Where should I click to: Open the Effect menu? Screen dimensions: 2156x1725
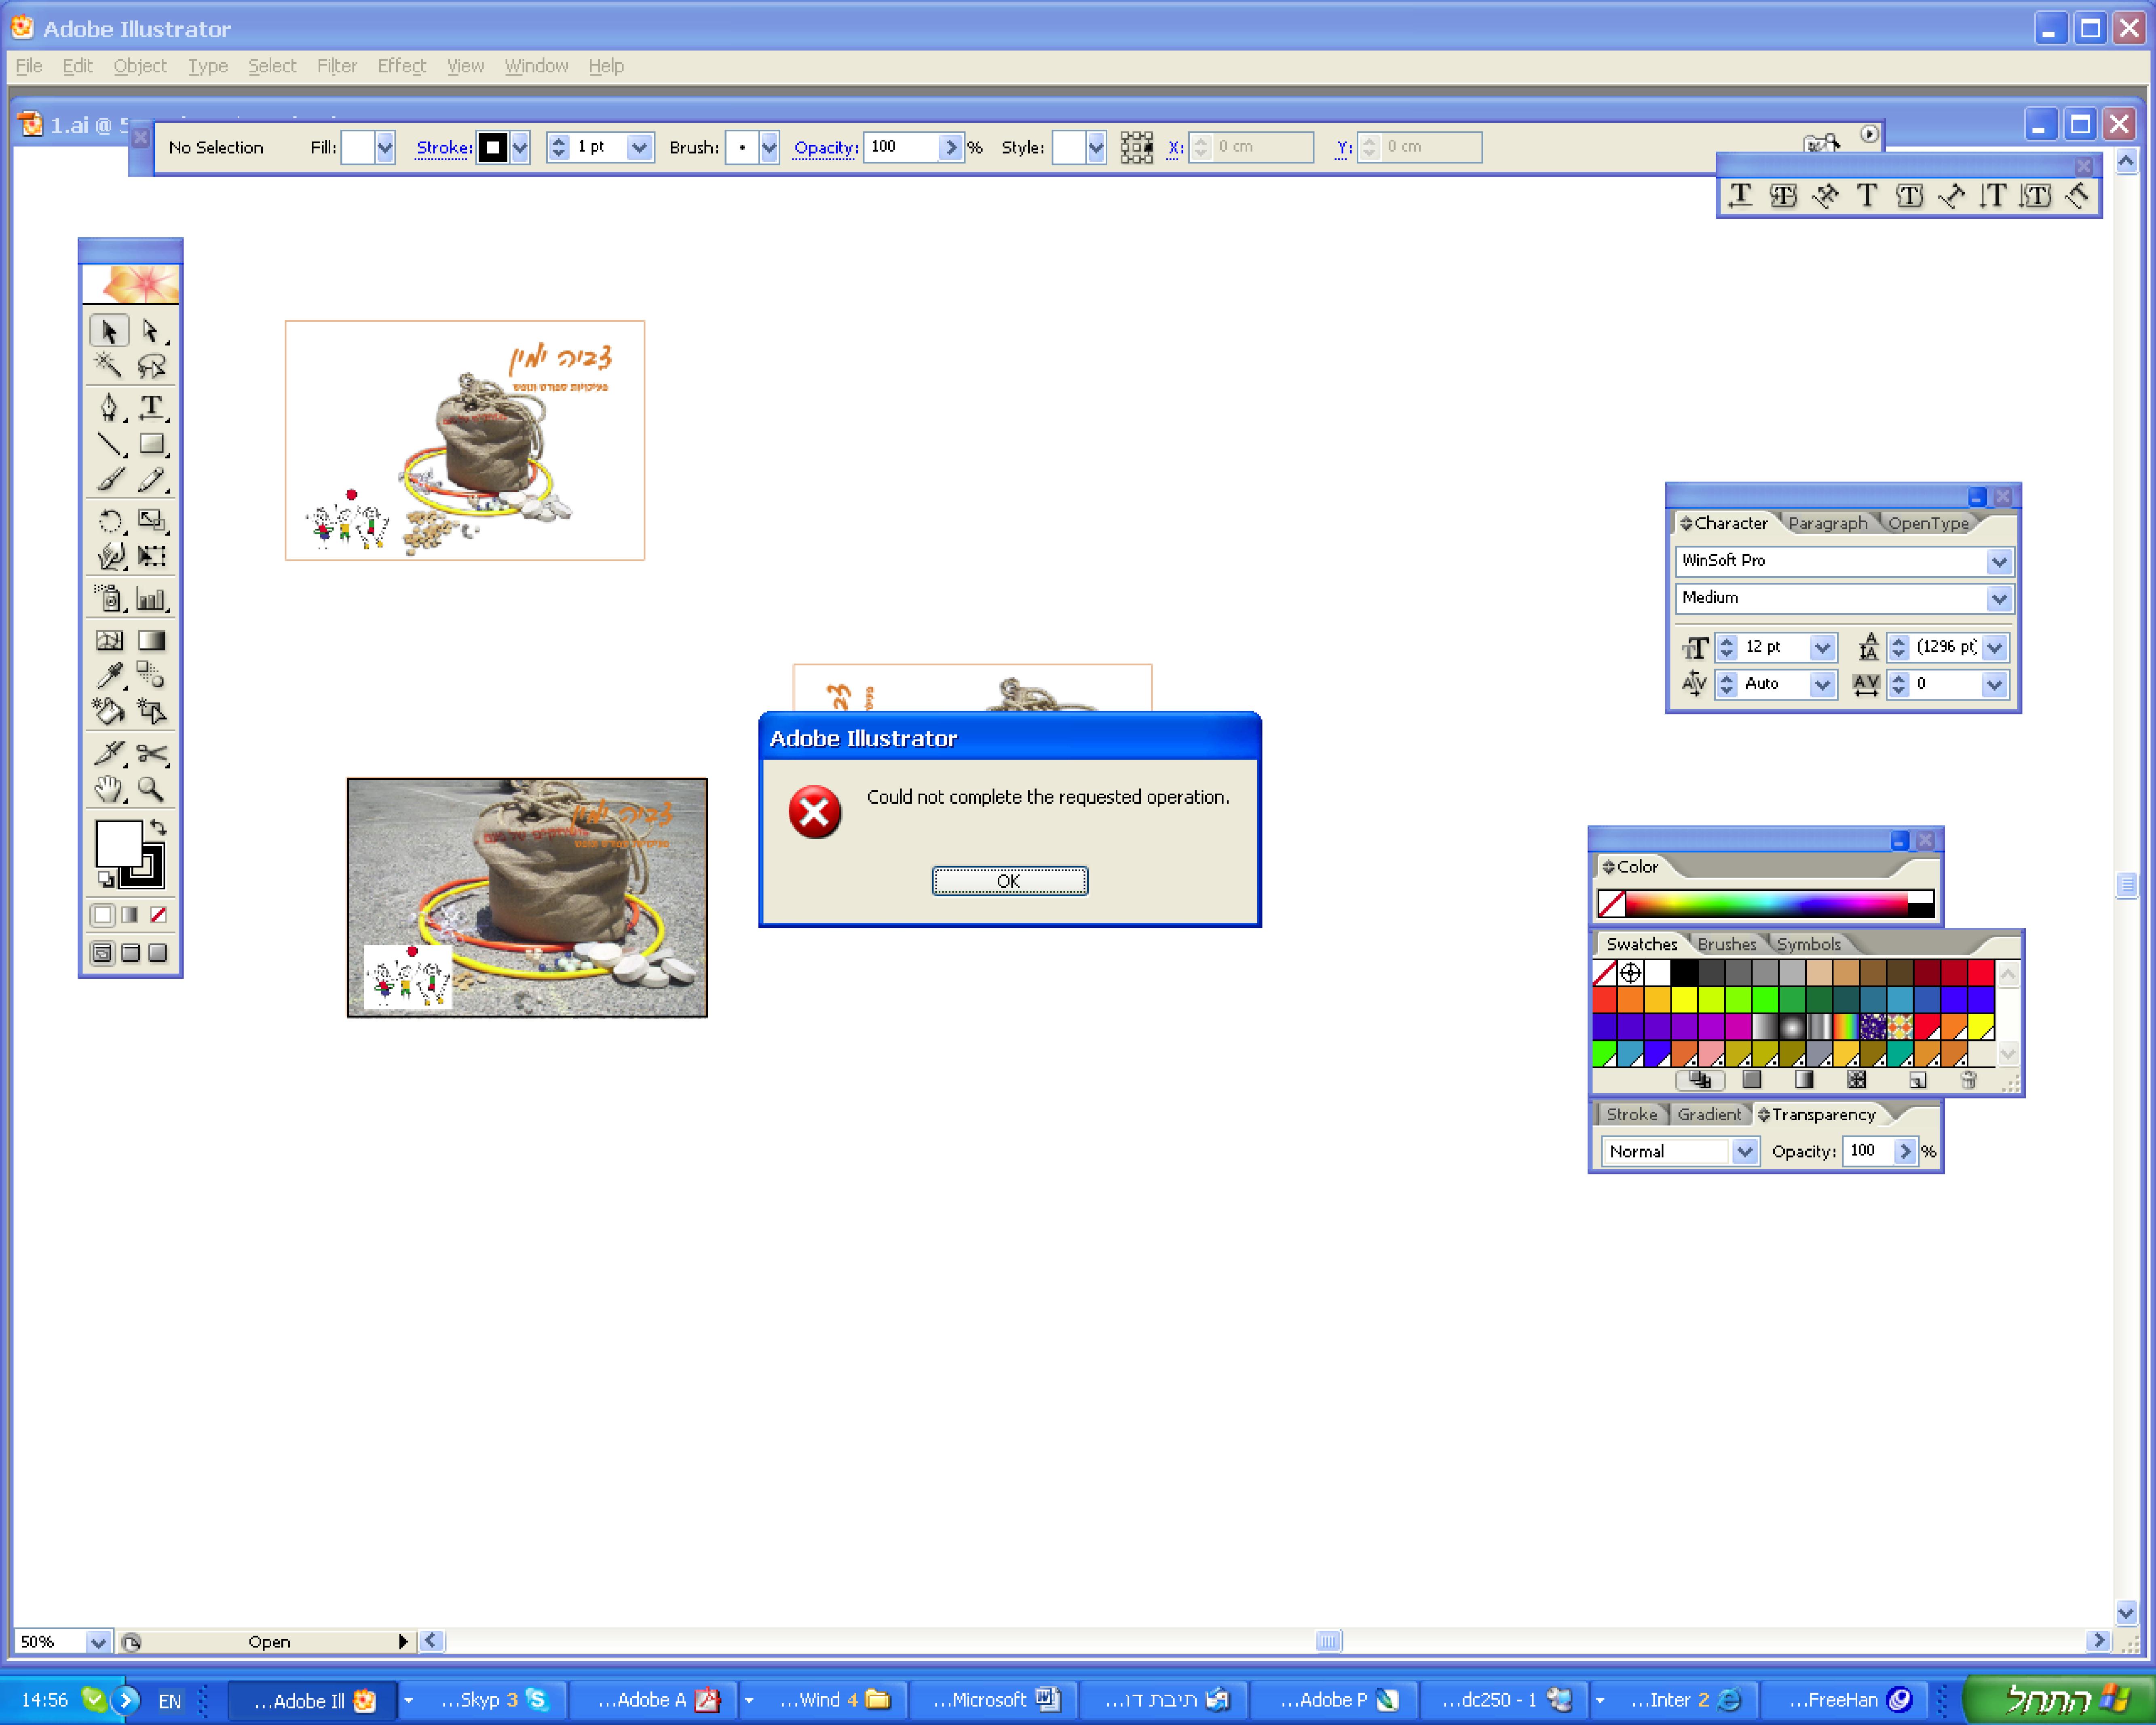[401, 66]
